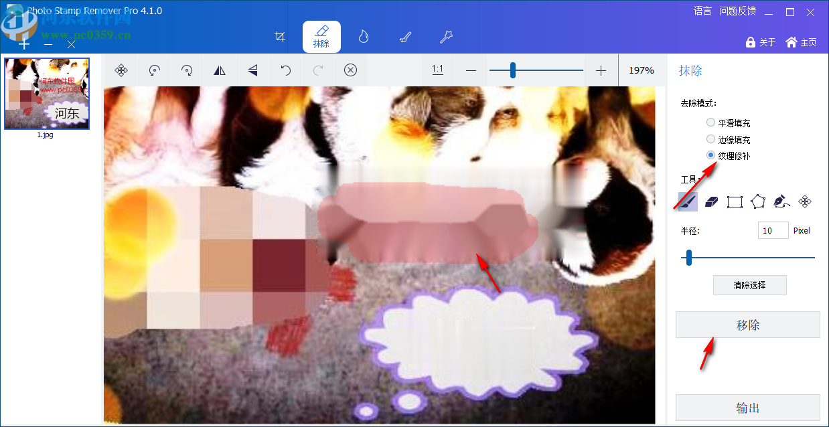Click the 输出 output button
Screen dimensions: 829x427
(x=747, y=408)
